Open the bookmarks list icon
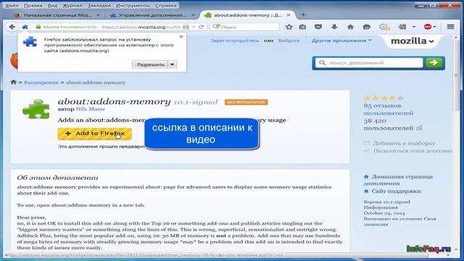 coord(302,27)
